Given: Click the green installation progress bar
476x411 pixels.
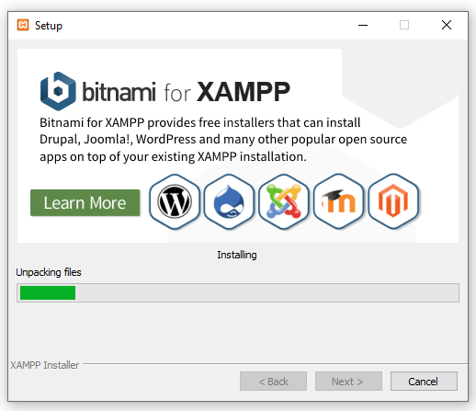Looking at the screenshot, I should (x=238, y=292).
